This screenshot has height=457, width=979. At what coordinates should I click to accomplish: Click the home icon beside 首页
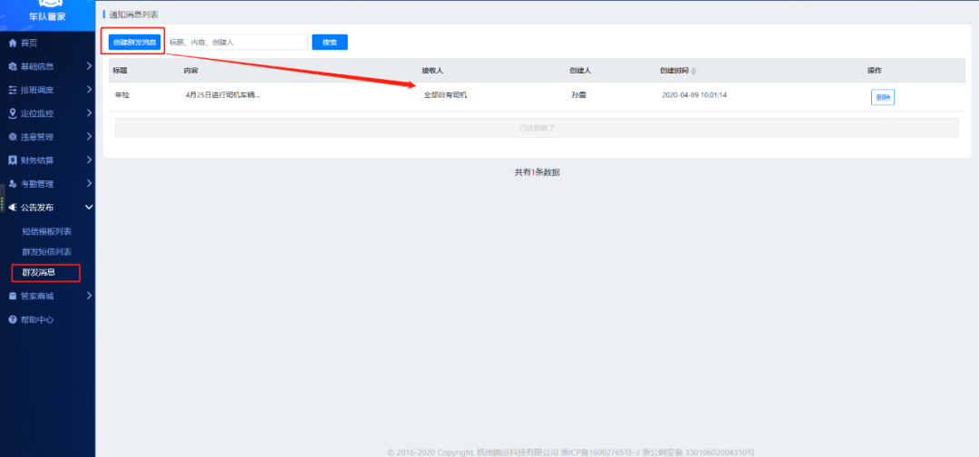(12, 43)
